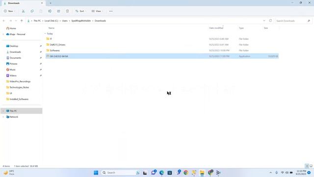The height and width of the screenshot is (177, 314).
Task: Click the Paste icon in the toolbar
Action: click(x=41, y=11)
